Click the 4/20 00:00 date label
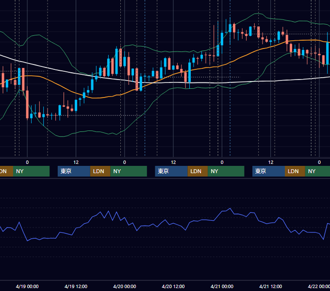The image size is (330, 291). click(x=125, y=286)
